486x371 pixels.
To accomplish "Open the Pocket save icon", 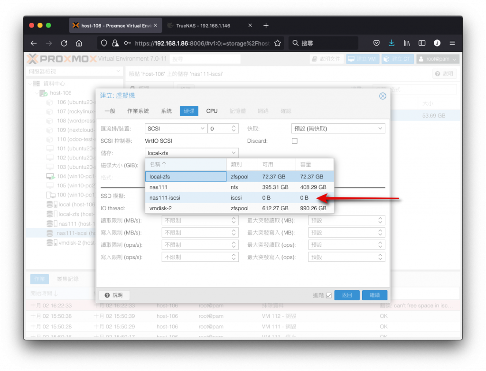I will pyautogui.click(x=376, y=43).
